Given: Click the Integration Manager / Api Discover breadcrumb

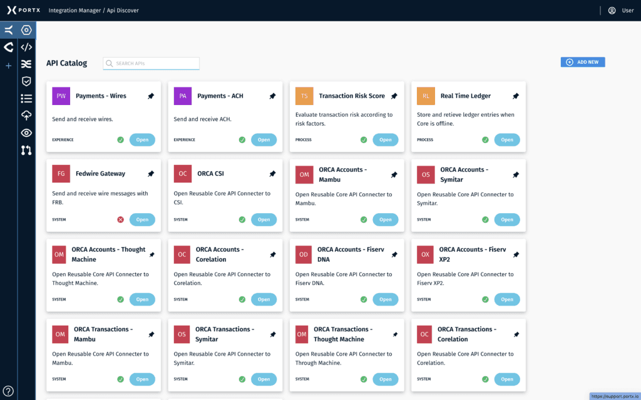Looking at the screenshot, I should pos(94,11).
